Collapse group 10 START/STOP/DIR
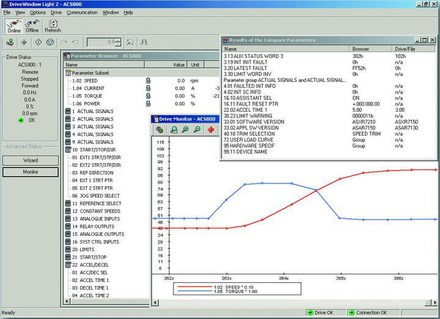Screen dimensions: 440x319 coord(68,150)
